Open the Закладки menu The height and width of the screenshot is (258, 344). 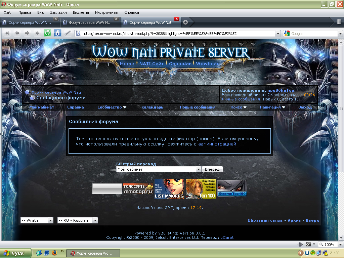(58, 12)
